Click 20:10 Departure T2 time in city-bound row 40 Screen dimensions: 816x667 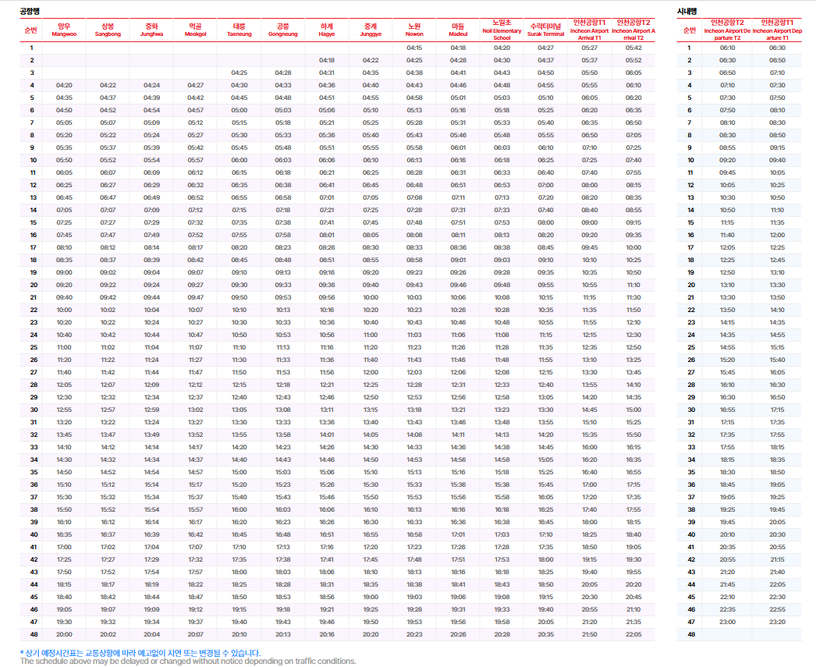click(728, 535)
